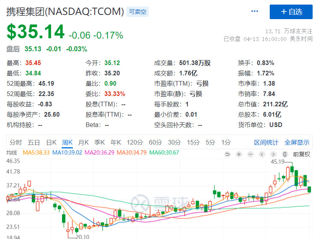Add stock to watchlist with 自选 button
Screen dimensions: 318x239
click(x=291, y=12)
